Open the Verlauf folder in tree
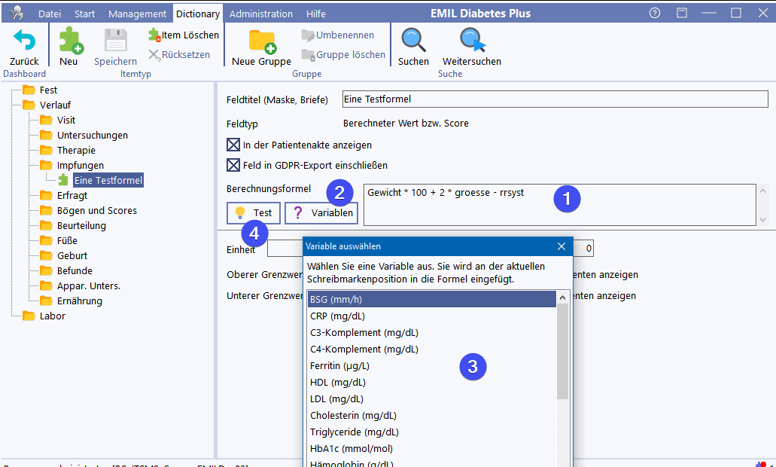This screenshot has width=776, height=467. click(x=55, y=105)
